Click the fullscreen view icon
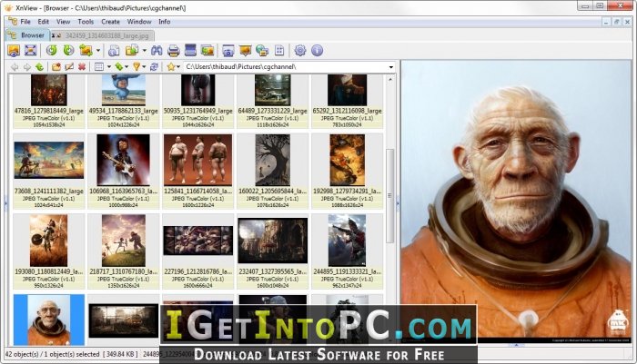 click(30, 50)
